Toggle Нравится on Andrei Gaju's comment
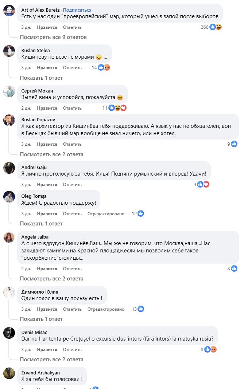Image resolution: width=252 pixels, height=389 pixels. (x=47, y=185)
